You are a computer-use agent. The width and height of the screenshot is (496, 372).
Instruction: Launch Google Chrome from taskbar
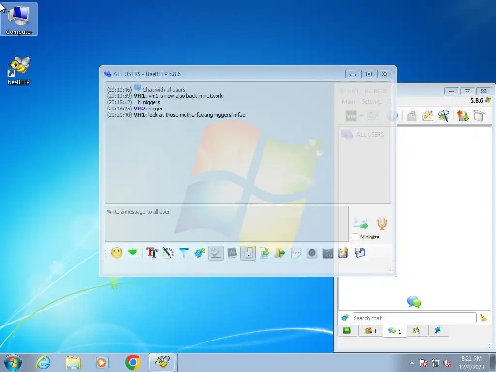coord(133,362)
